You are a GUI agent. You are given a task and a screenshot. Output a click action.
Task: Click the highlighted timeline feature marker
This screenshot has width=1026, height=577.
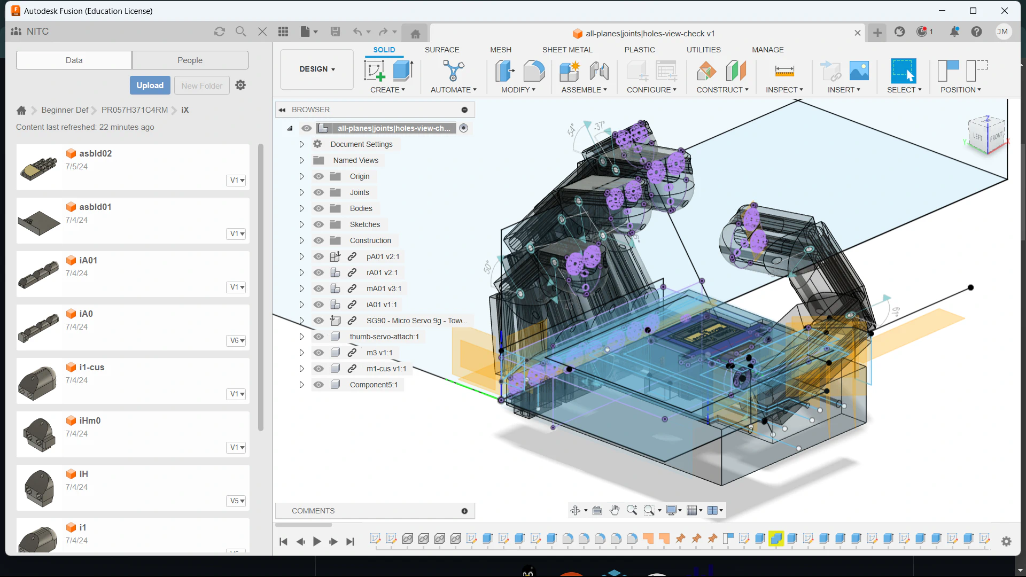(776, 539)
